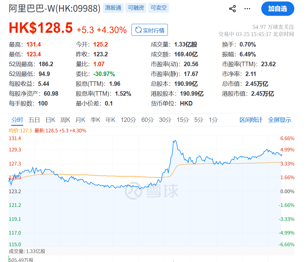Image resolution: width=308 pixels, height=262 pixels.
Task: Click the share icon
Action: pyautogui.click(x=232, y=9)
